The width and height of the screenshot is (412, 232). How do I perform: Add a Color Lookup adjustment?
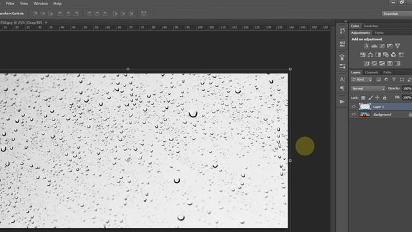(x=401, y=55)
